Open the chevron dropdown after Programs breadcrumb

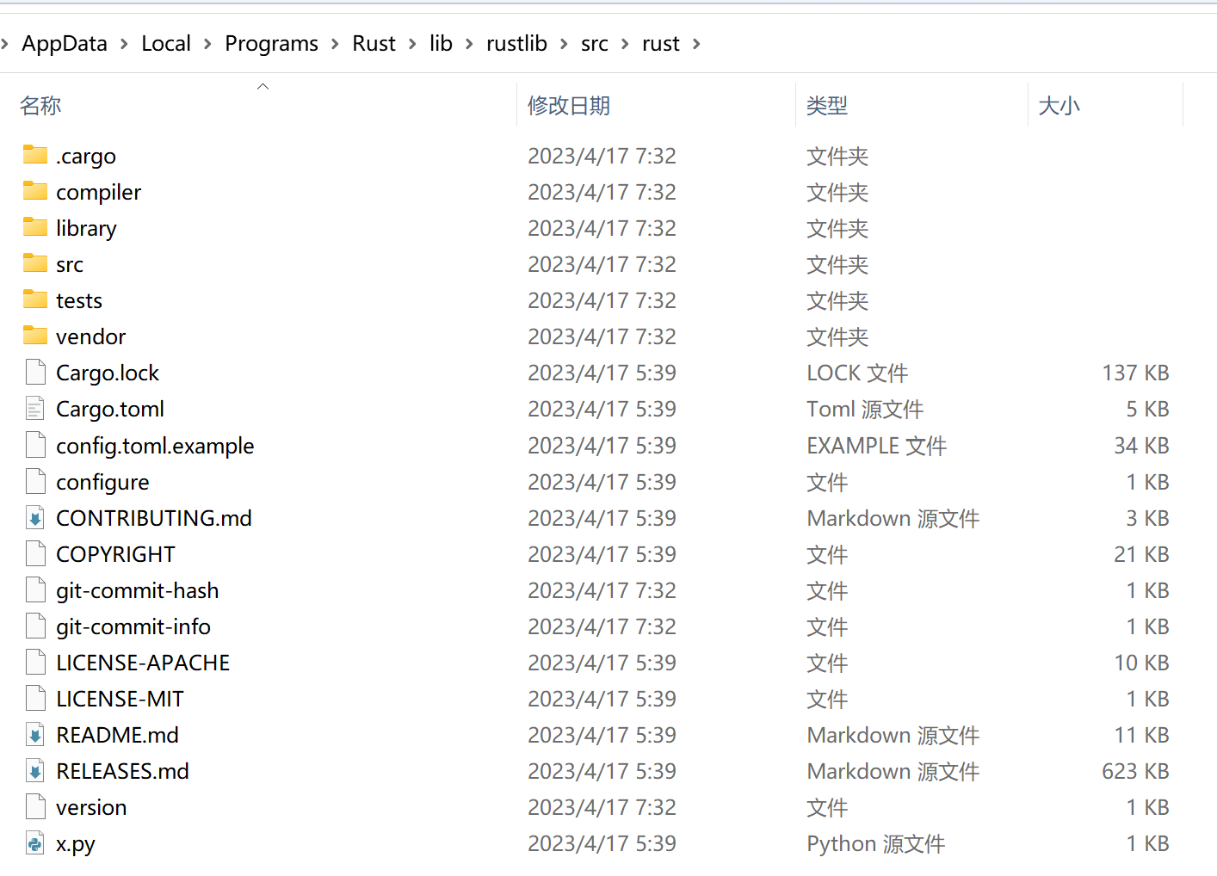point(335,44)
